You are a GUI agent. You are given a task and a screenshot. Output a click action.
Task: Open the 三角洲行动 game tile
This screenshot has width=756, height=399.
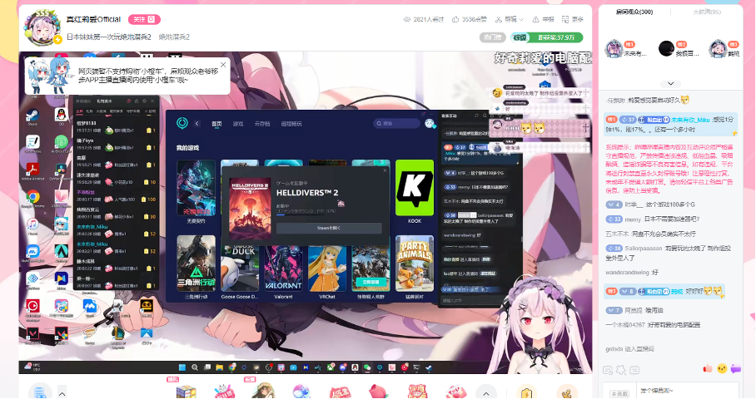click(196, 264)
